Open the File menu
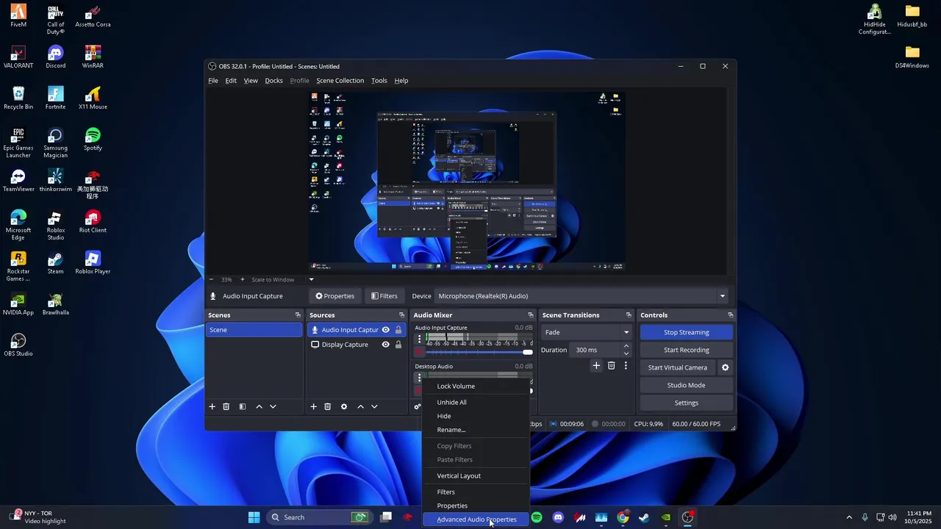Viewport: 941px width, 529px height. pos(213,81)
